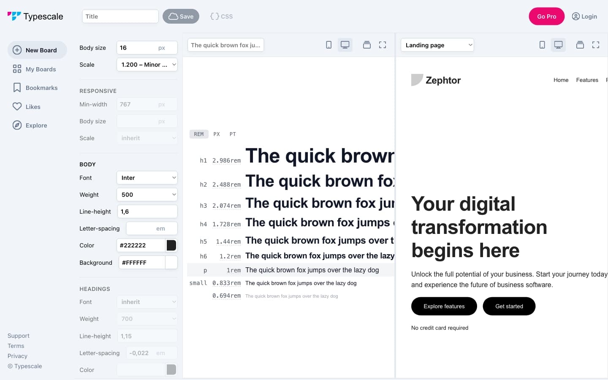Click the preview text input field
Viewport: 608px width, 380px height.
click(226, 45)
